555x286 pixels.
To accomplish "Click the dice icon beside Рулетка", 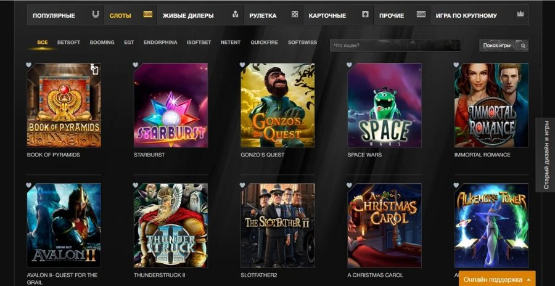I will (x=295, y=15).
